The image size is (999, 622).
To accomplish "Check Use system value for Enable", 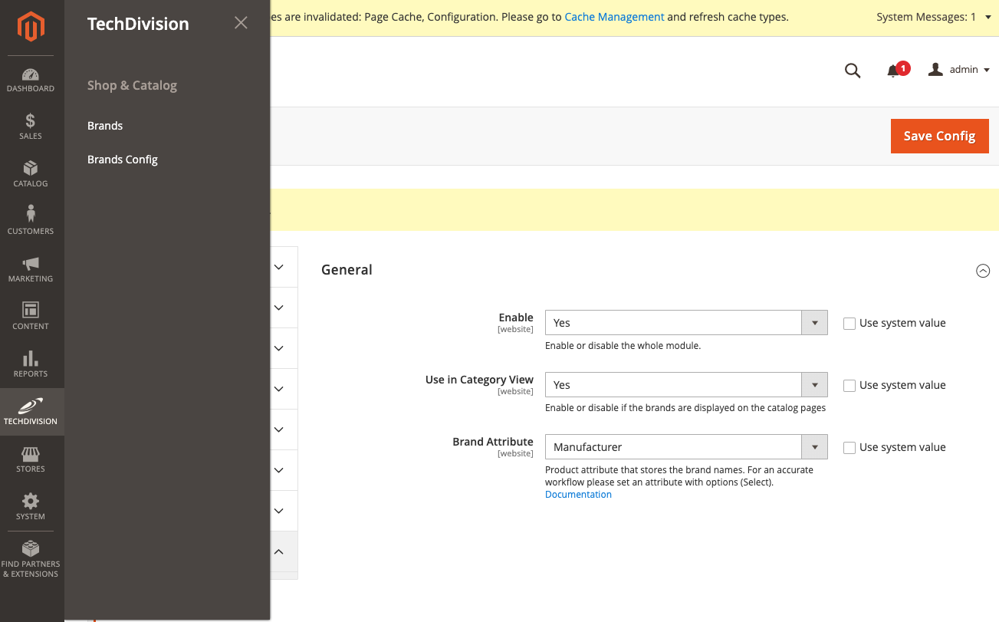I will 849,324.
